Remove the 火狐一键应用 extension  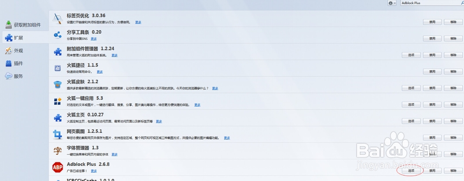(x=453, y=105)
